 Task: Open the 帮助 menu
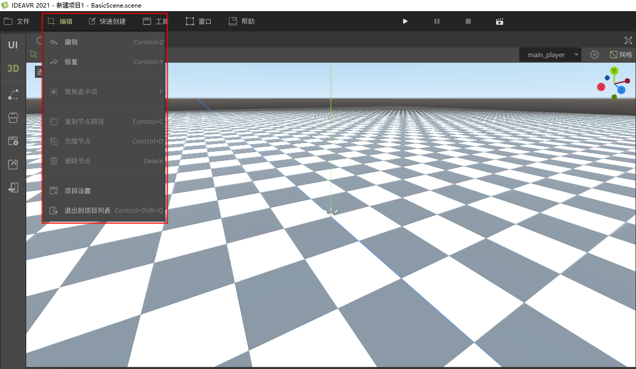pyautogui.click(x=241, y=21)
